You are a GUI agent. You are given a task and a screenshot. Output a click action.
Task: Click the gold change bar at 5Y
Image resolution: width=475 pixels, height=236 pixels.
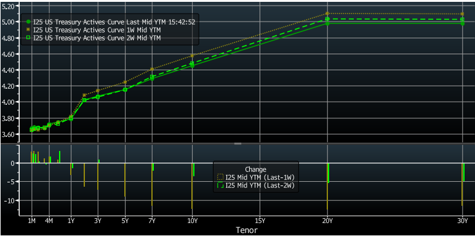(125, 180)
